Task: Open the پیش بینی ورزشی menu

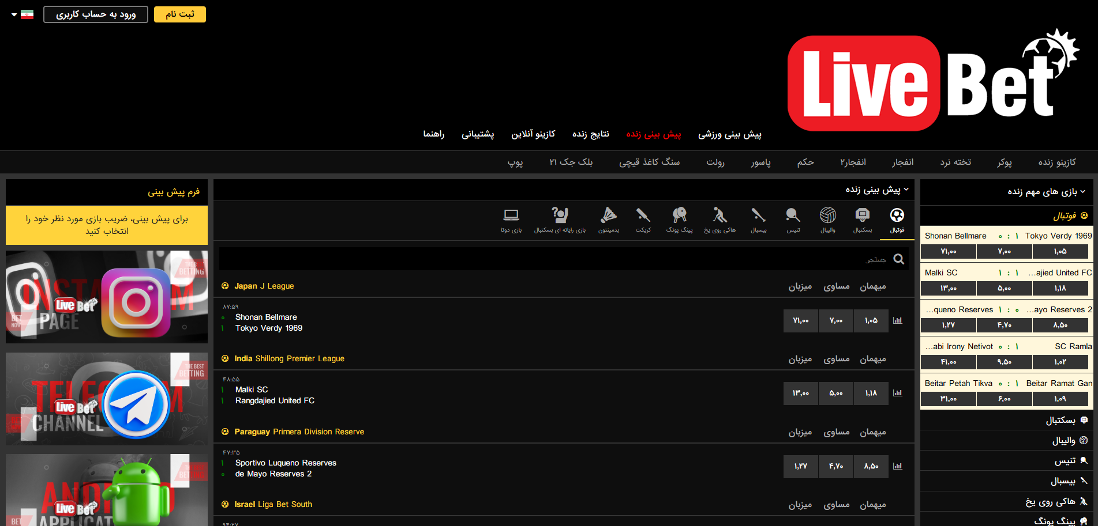Action: click(x=729, y=134)
